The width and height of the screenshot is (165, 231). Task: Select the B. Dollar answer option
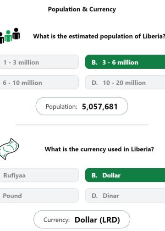click(125, 175)
